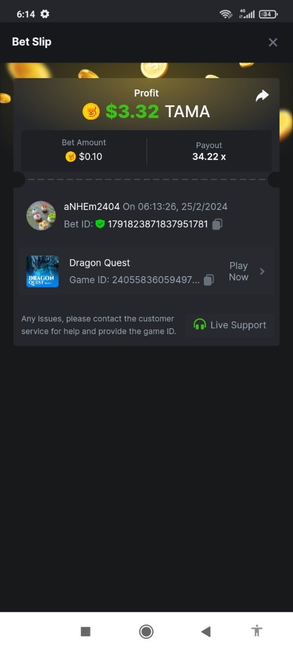Tap the headset icon in Live Support
The height and width of the screenshot is (651, 293).
[200, 325]
